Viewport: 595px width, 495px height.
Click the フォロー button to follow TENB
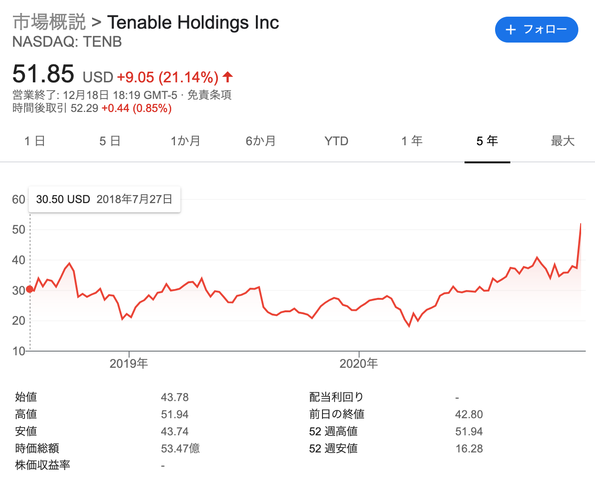(x=536, y=30)
